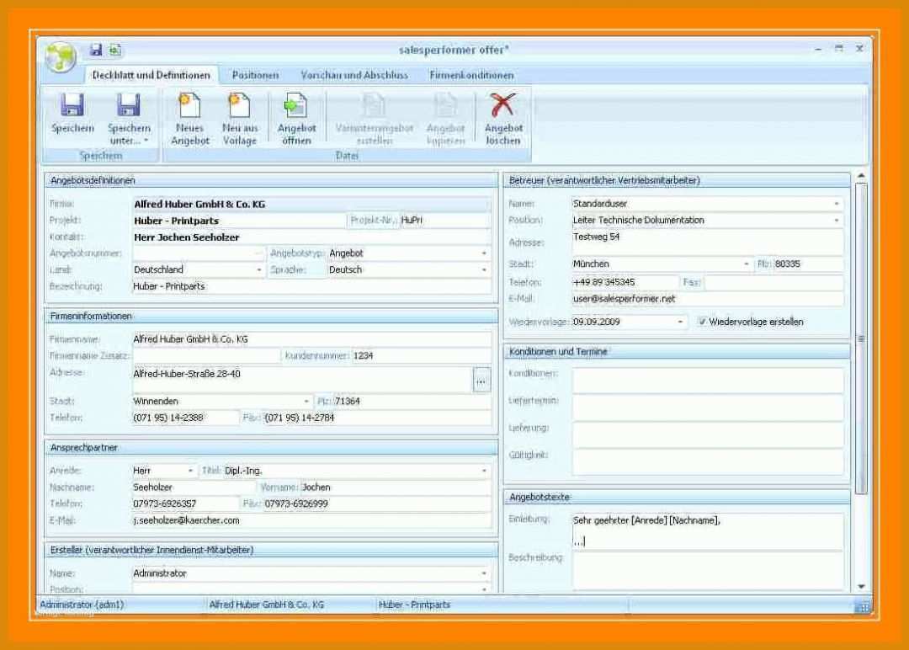Click the Beschreibung text box
The image size is (909, 650).
pos(708,571)
